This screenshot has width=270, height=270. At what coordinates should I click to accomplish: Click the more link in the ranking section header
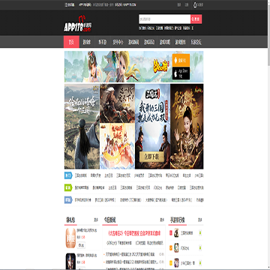tap(200, 220)
